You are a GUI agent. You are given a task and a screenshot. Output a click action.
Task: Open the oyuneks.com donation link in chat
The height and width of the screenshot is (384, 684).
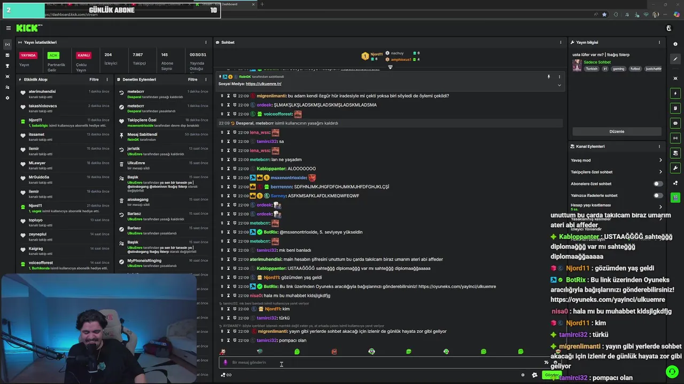pyautogui.click(x=457, y=286)
